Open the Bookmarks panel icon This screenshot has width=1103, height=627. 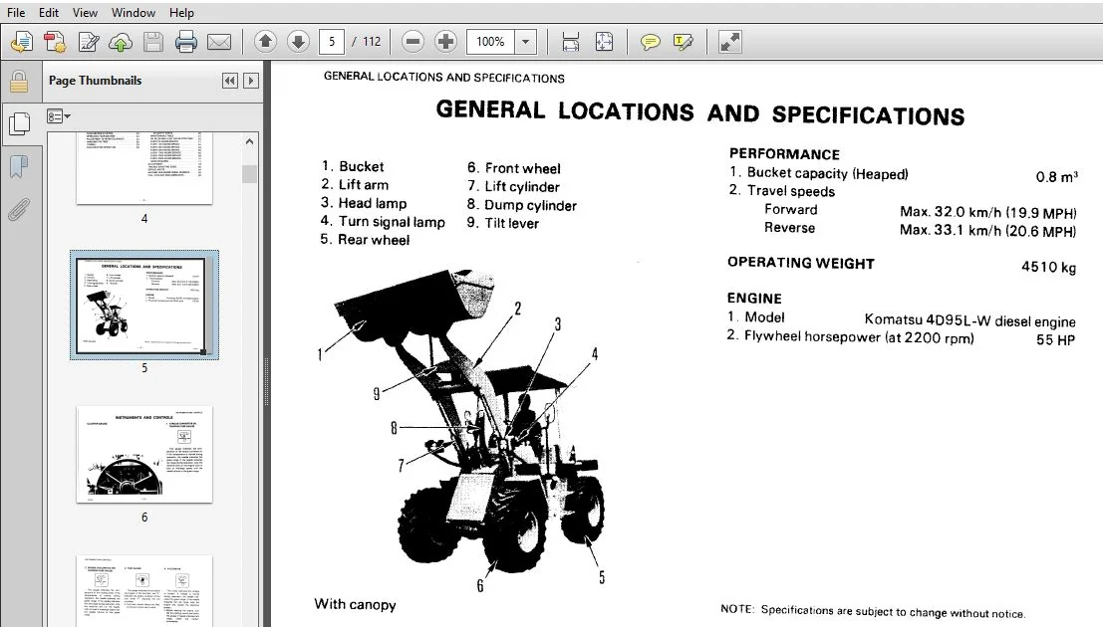pyautogui.click(x=19, y=167)
